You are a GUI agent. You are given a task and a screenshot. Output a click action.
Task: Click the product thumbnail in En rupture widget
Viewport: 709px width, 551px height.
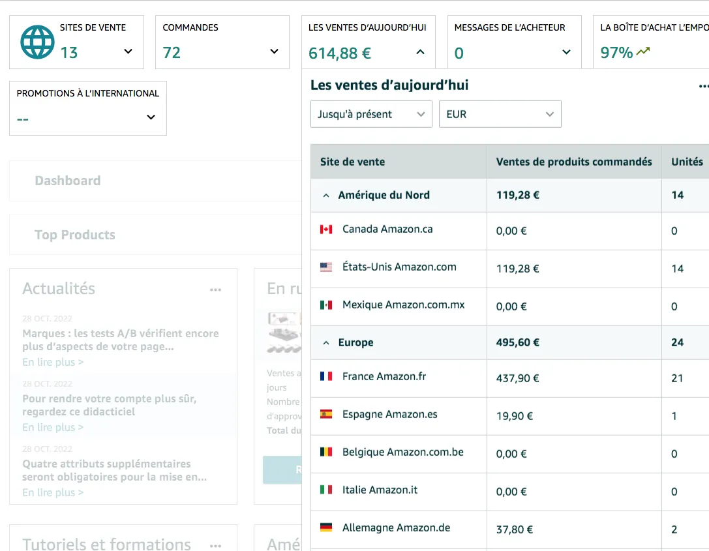(x=284, y=333)
